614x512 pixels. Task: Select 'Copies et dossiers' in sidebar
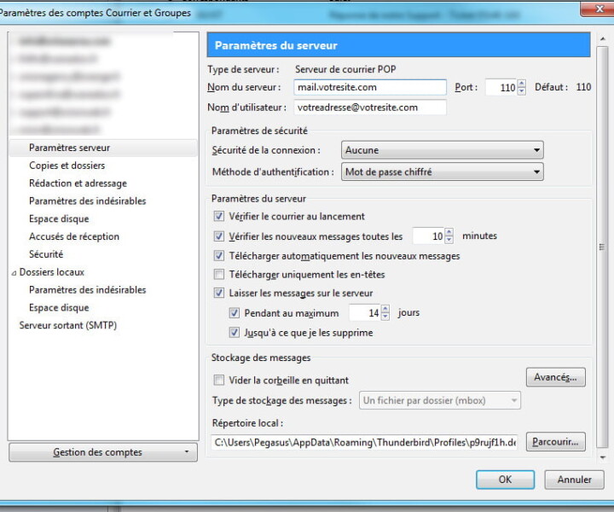[x=67, y=166]
